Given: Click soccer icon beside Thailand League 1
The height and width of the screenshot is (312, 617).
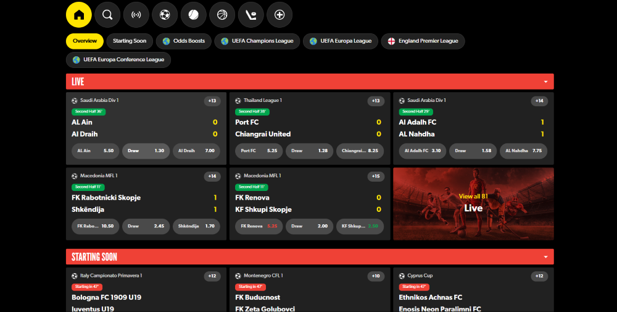Looking at the screenshot, I should click(x=238, y=101).
